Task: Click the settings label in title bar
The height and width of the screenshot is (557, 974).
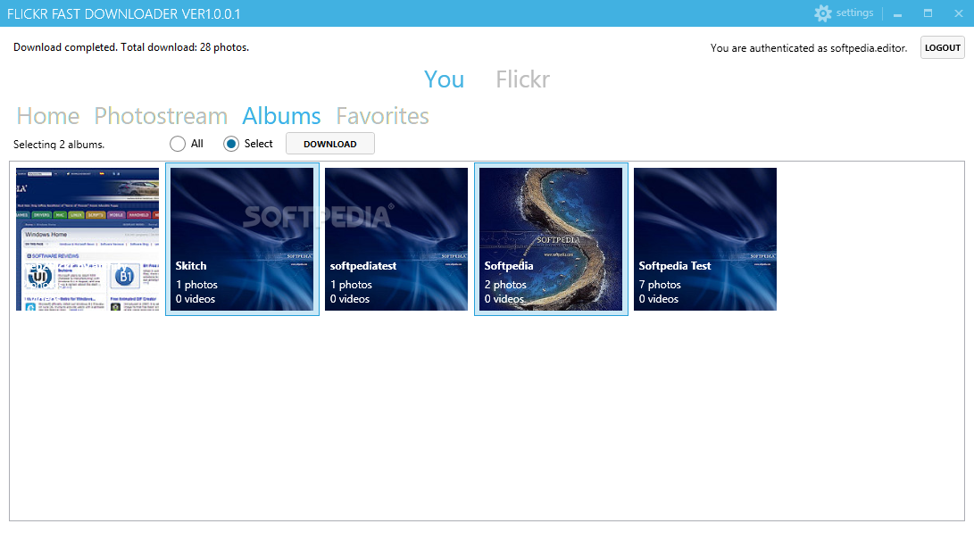Action: pos(854,12)
